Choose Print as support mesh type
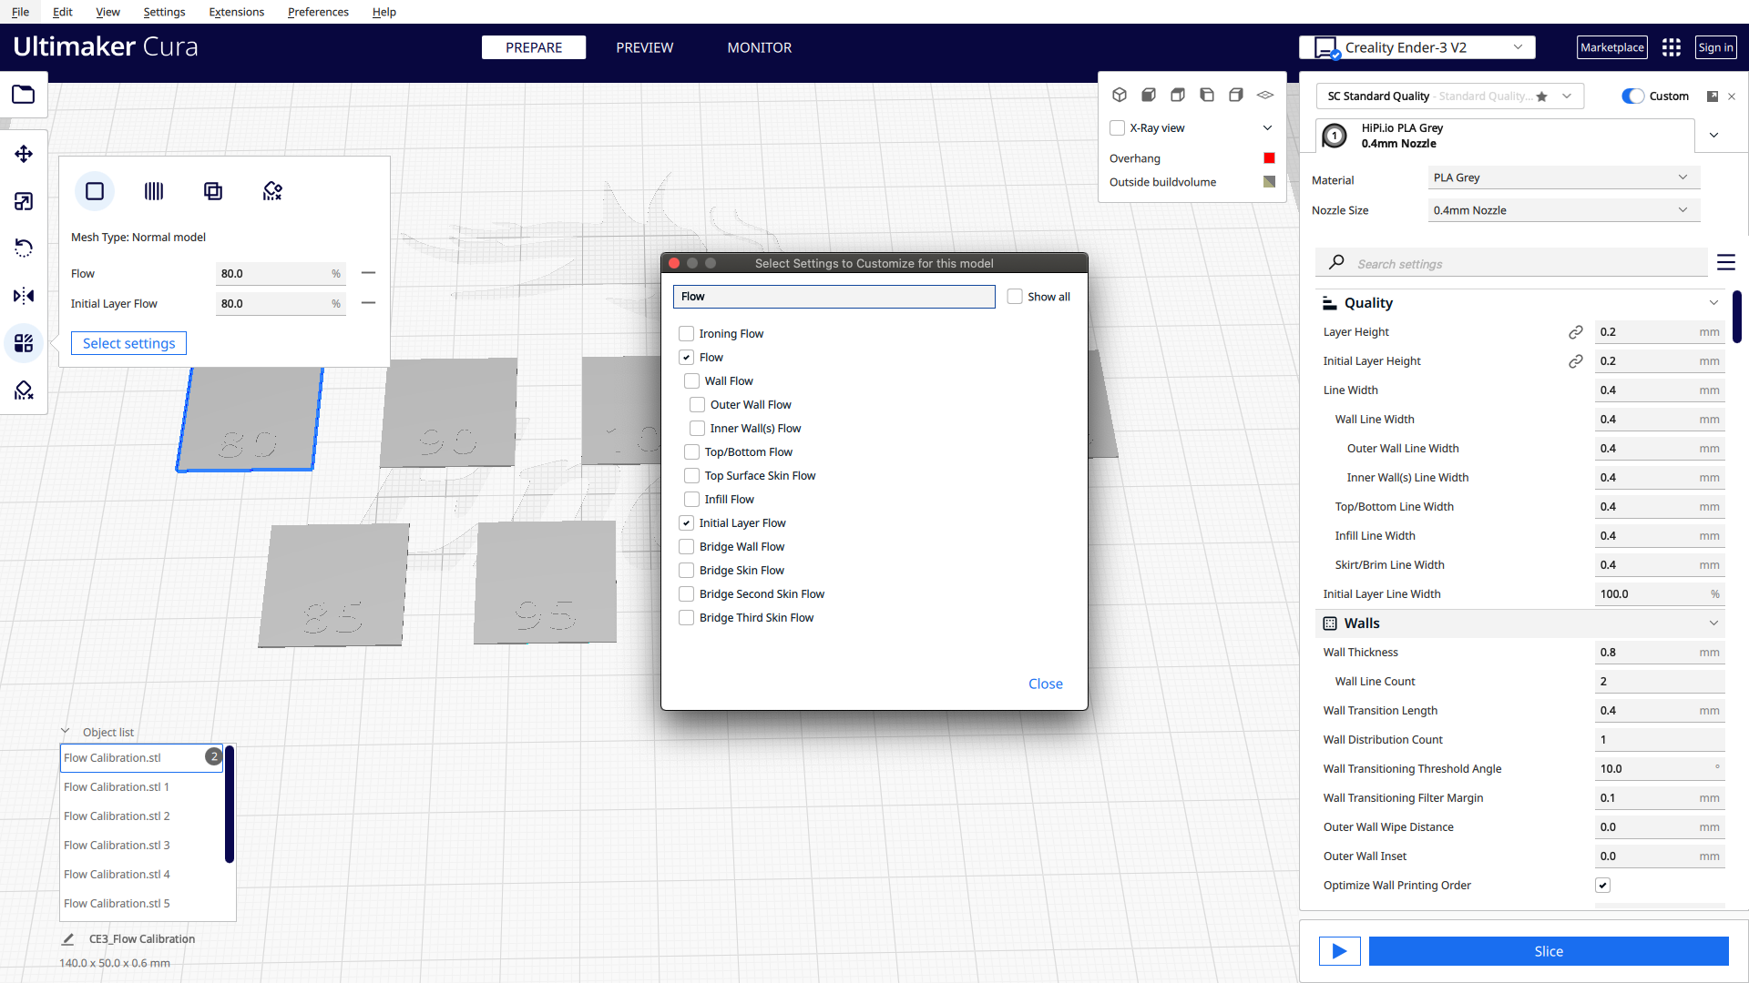 tap(154, 191)
